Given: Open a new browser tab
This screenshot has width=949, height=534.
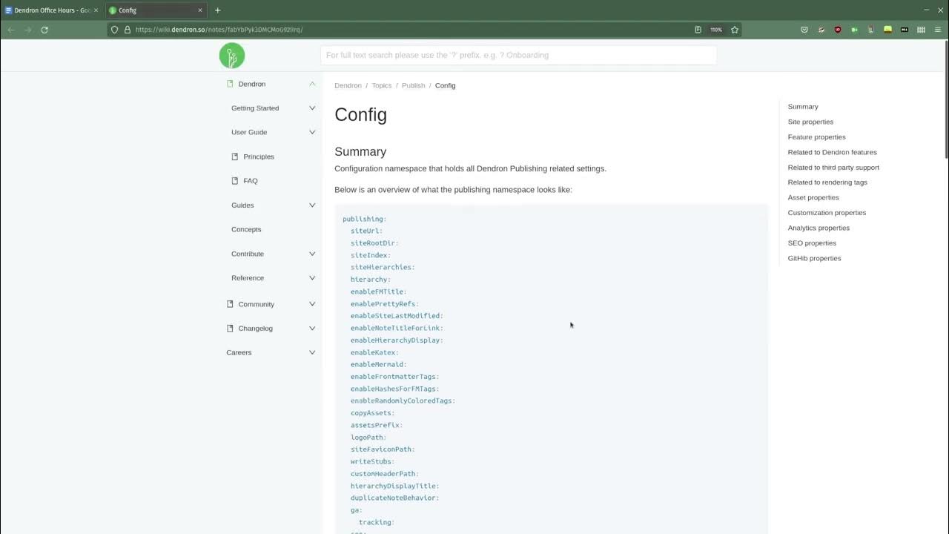Looking at the screenshot, I should pos(217,10).
